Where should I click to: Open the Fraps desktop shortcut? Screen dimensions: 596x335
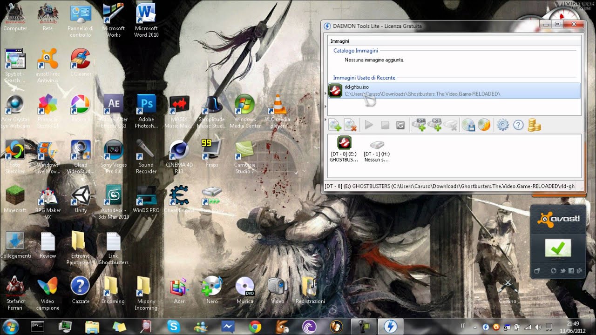[x=212, y=153]
